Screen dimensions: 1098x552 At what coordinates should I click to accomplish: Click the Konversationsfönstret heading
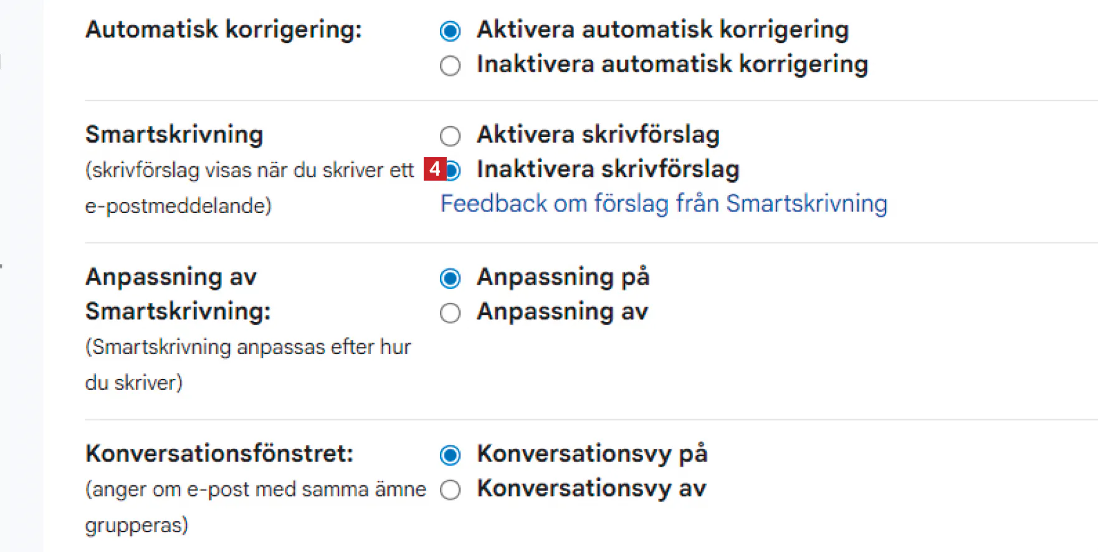pyautogui.click(x=219, y=454)
